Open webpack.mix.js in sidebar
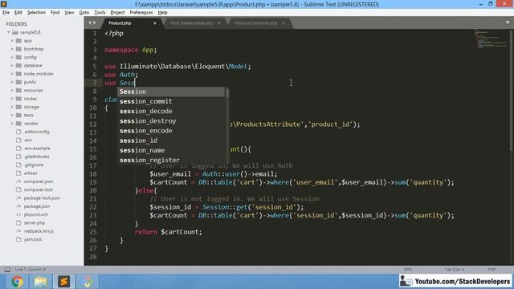Viewport: 514px width, 289px height. point(39,231)
